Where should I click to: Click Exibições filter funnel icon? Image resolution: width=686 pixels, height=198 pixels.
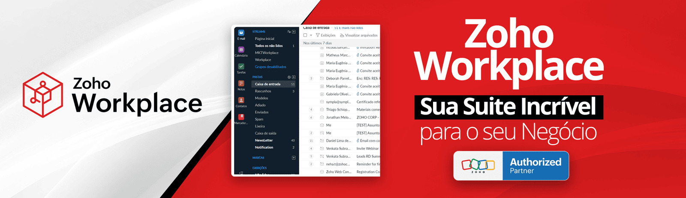(318, 35)
